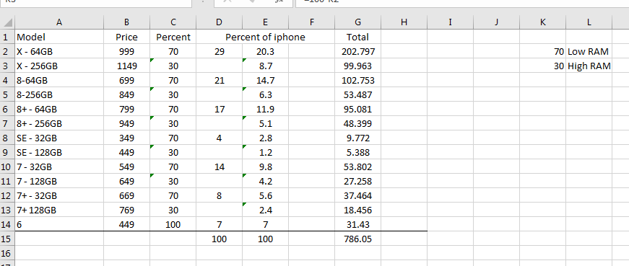Select column G header
The image size is (629, 266).
[357, 22]
